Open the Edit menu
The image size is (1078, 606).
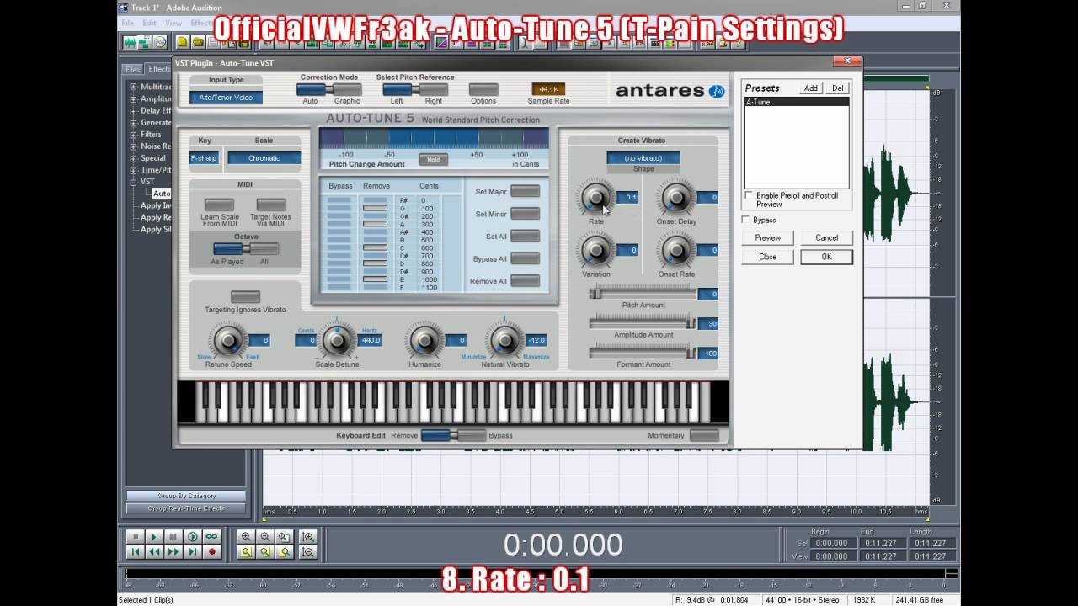(x=149, y=23)
